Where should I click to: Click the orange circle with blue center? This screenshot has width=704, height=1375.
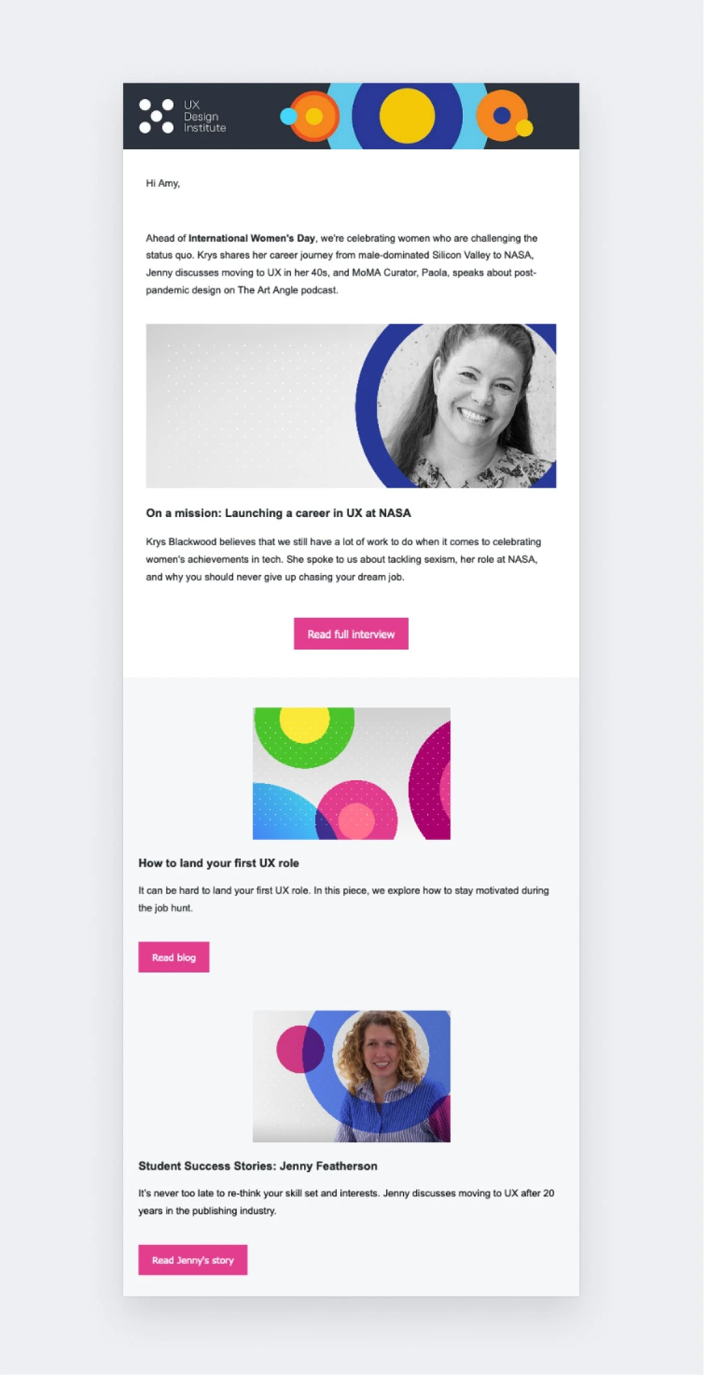pyautogui.click(x=501, y=116)
